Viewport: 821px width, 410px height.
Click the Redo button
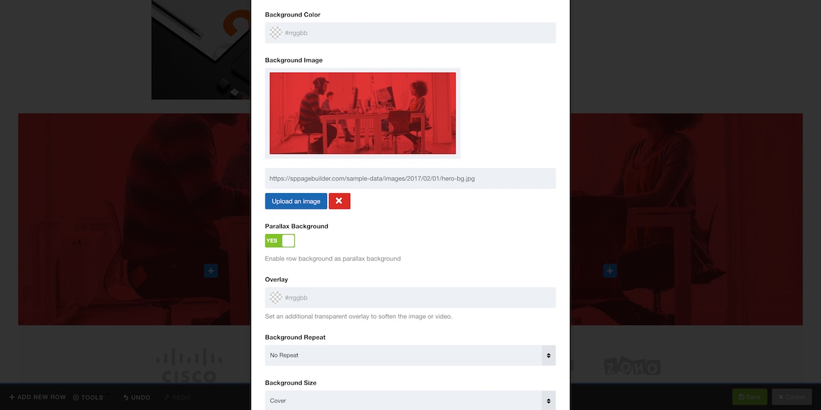click(x=177, y=397)
